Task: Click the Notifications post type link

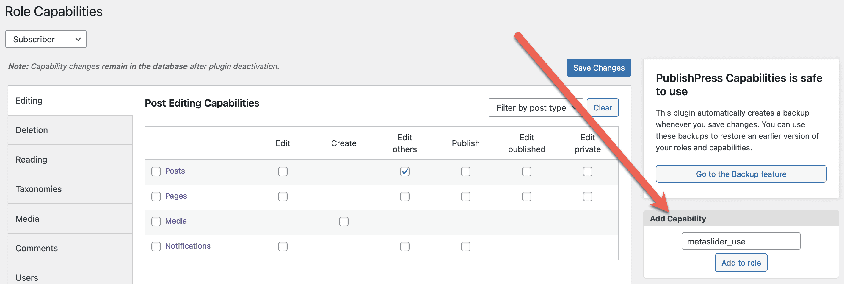Action: point(187,246)
